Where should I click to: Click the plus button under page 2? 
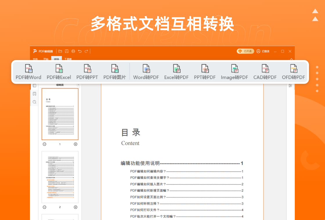tap(76, 207)
